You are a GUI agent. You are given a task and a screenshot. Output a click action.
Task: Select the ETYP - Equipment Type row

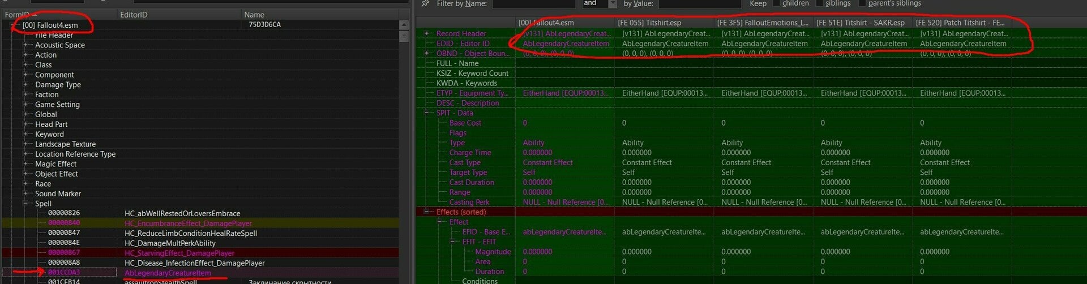[472, 93]
